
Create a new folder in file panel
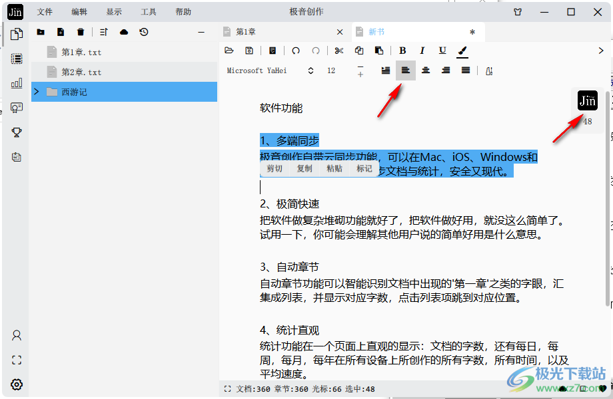tap(41, 32)
